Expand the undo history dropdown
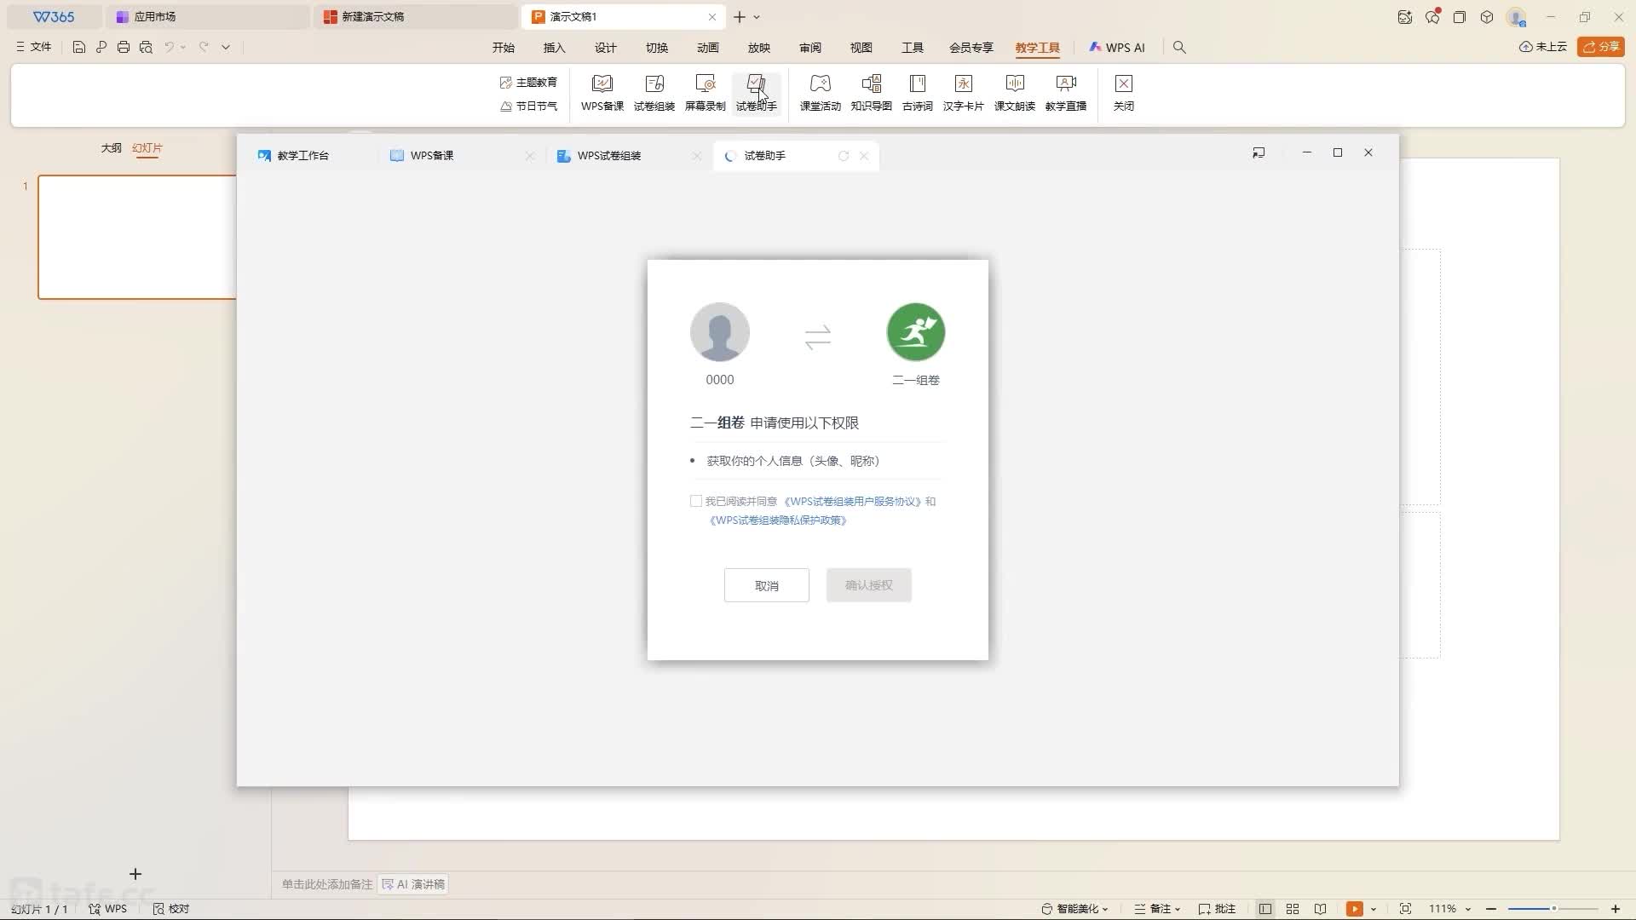 coord(183,48)
